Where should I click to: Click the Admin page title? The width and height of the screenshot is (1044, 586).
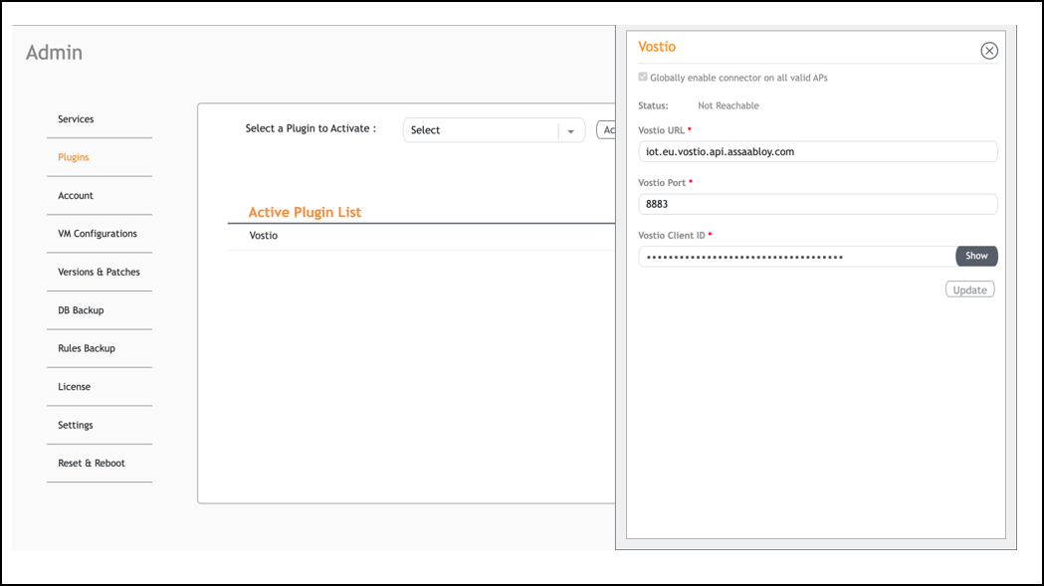[54, 53]
